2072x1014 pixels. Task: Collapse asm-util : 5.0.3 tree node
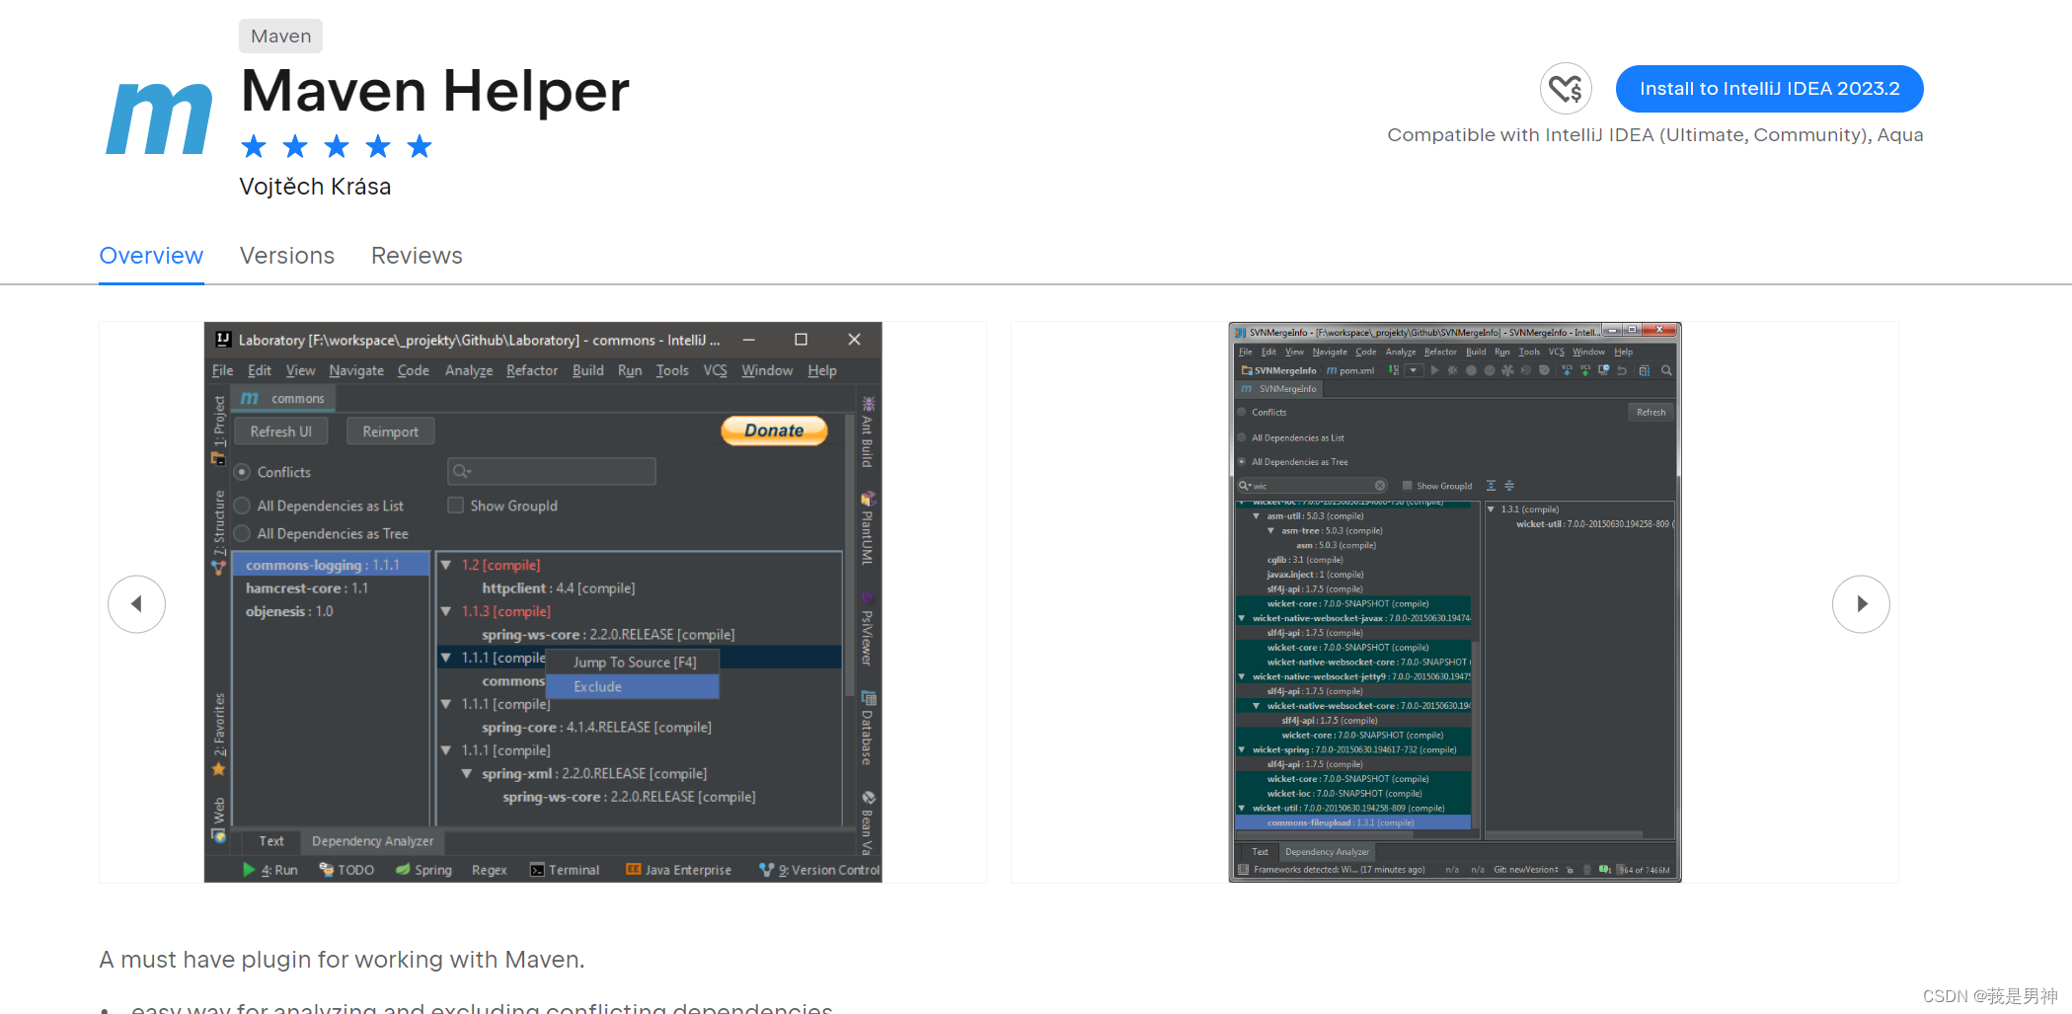point(1257,515)
